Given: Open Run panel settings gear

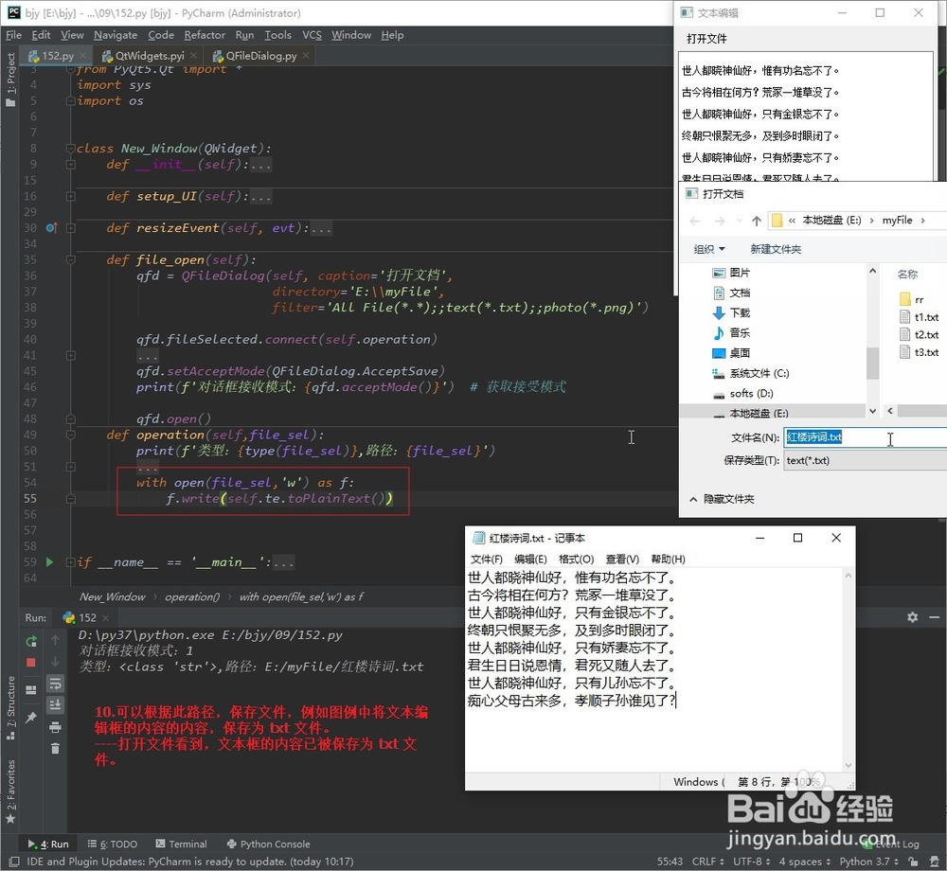Looking at the screenshot, I should coord(912,617).
